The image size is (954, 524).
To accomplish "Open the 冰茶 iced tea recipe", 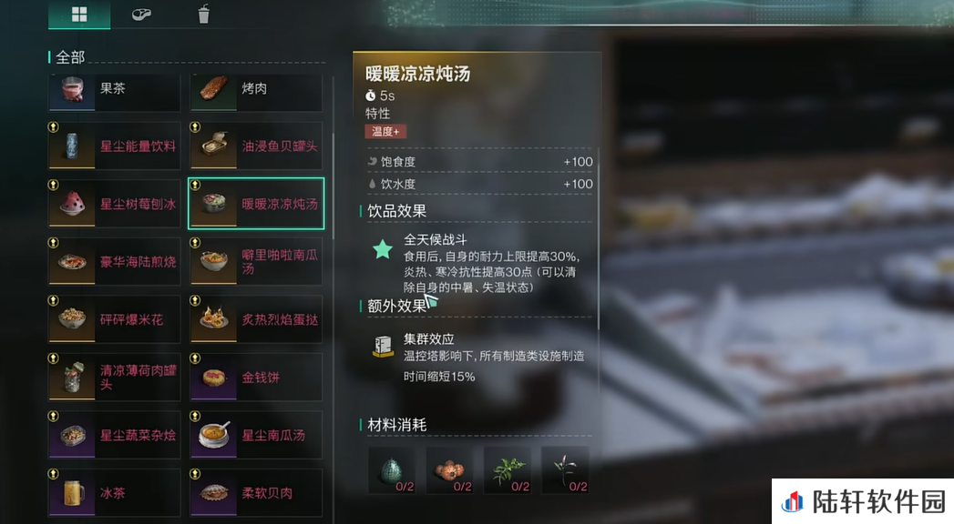I will tap(115, 492).
